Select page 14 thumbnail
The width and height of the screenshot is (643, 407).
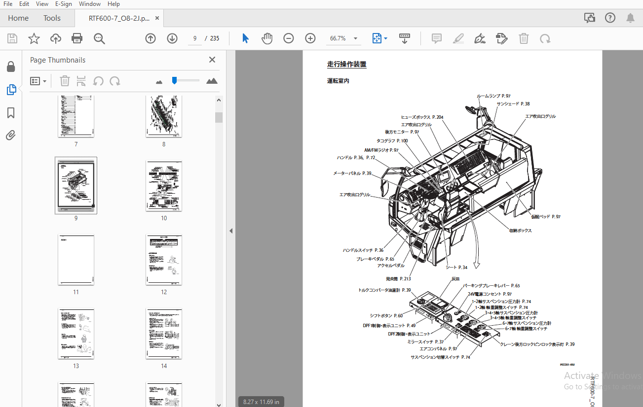tap(164, 334)
